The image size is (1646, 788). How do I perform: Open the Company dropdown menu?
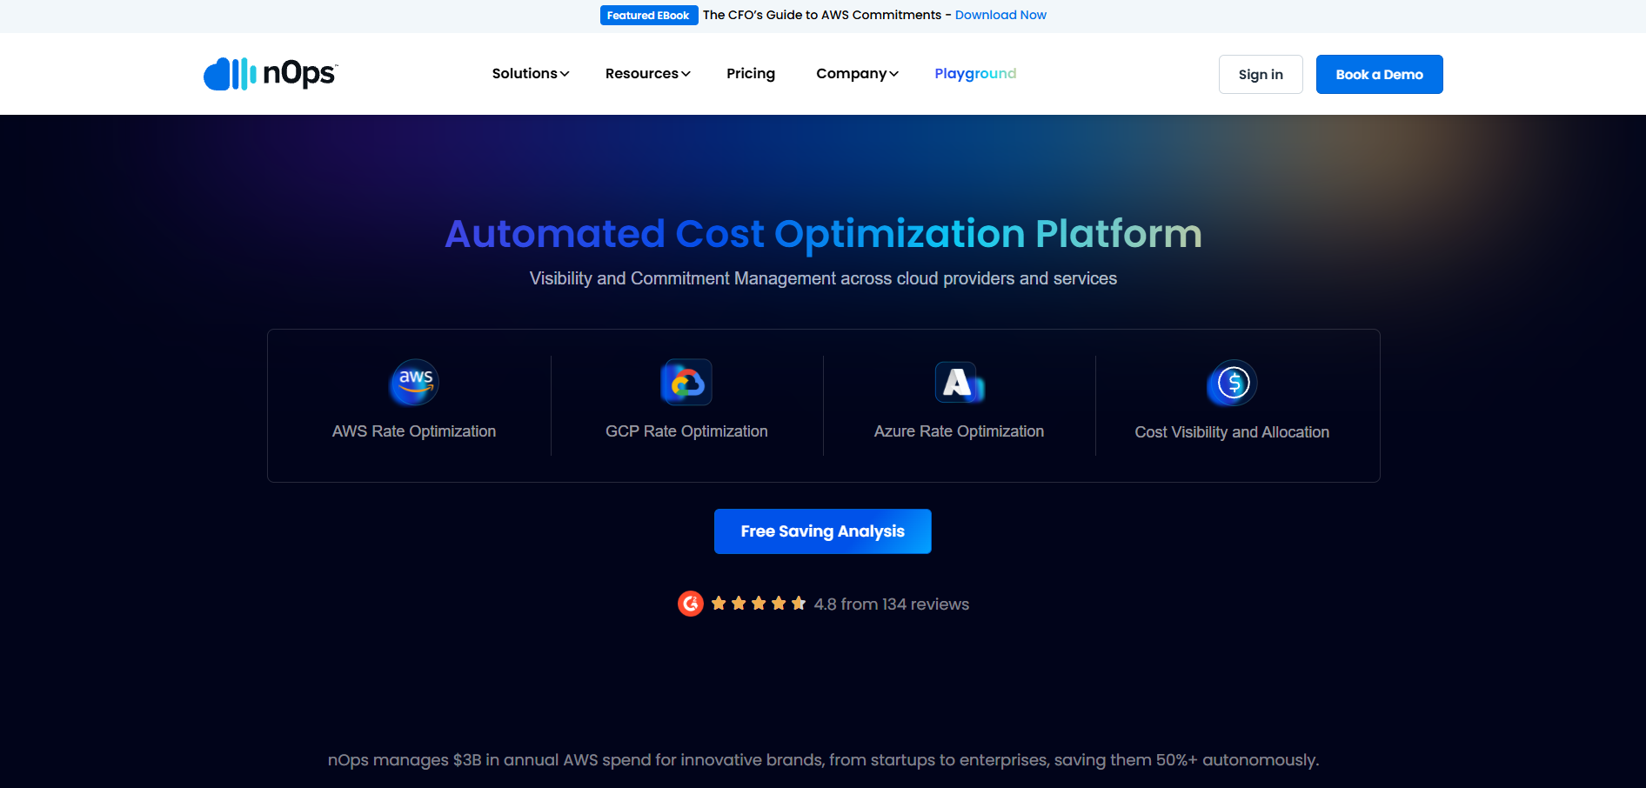(857, 74)
